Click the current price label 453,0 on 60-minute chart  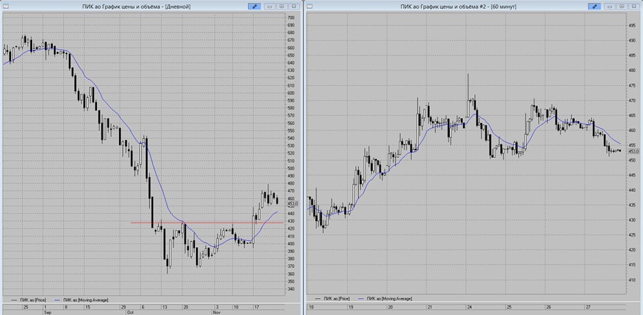pos(633,151)
